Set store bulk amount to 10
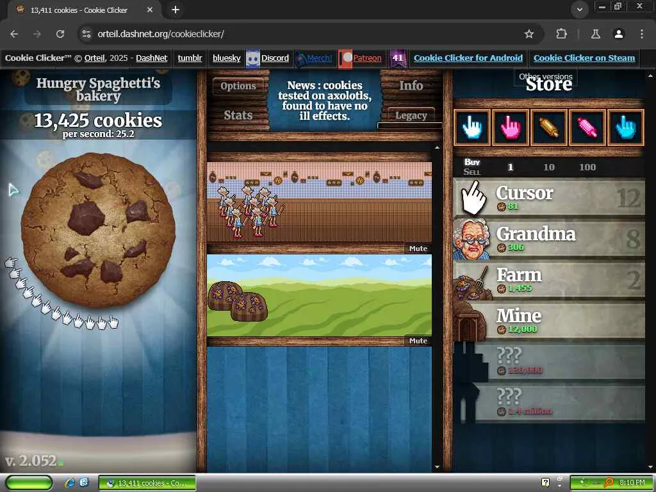 point(548,167)
